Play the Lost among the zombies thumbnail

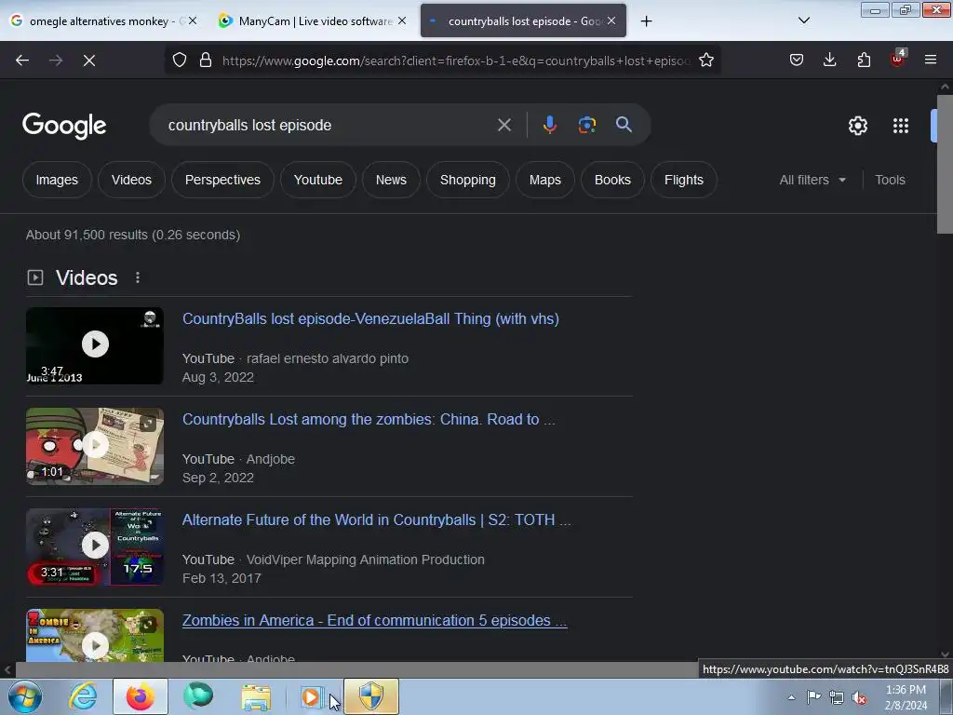[x=95, y=446]
